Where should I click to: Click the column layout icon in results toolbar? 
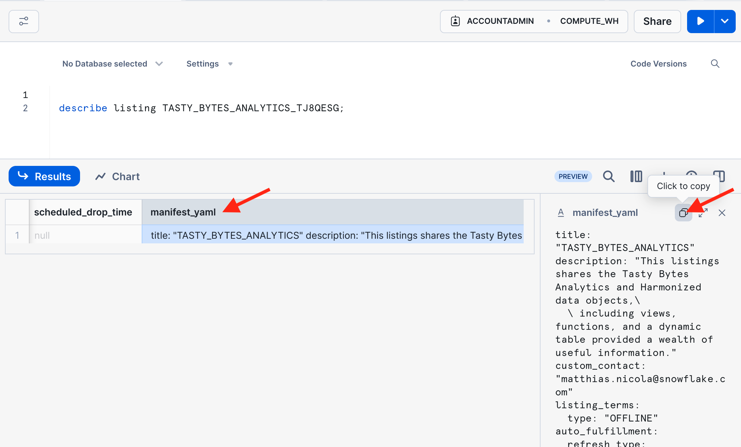pos(636,176)
